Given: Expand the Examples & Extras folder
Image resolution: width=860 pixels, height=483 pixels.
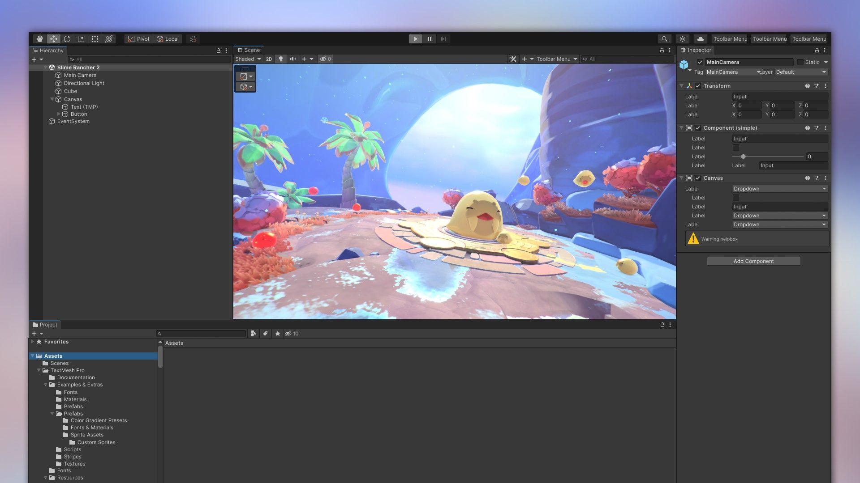Looking at the screenshot, I should [46, 384].
